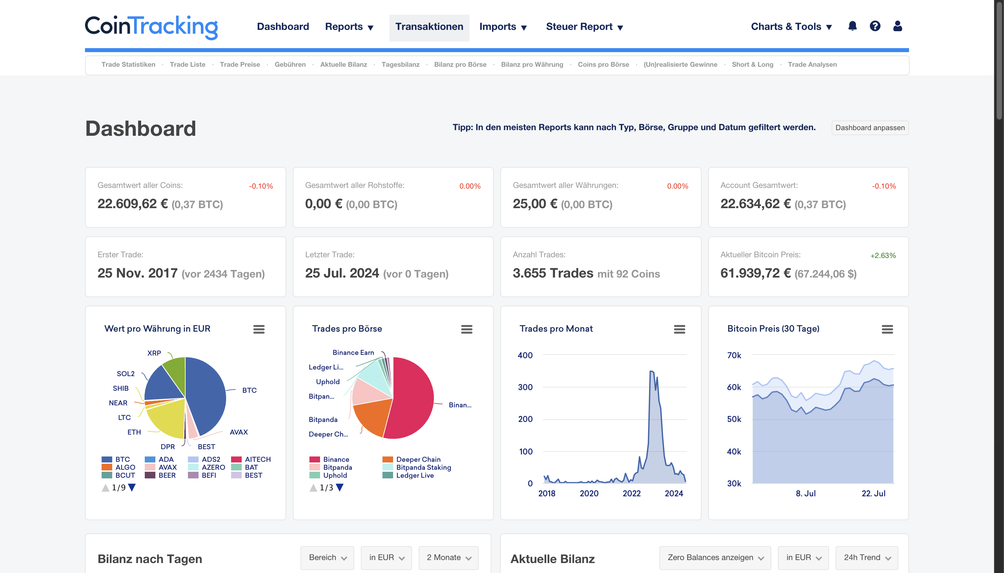Open Bitcoin Preis chart hamburger menu

(887, 329)
